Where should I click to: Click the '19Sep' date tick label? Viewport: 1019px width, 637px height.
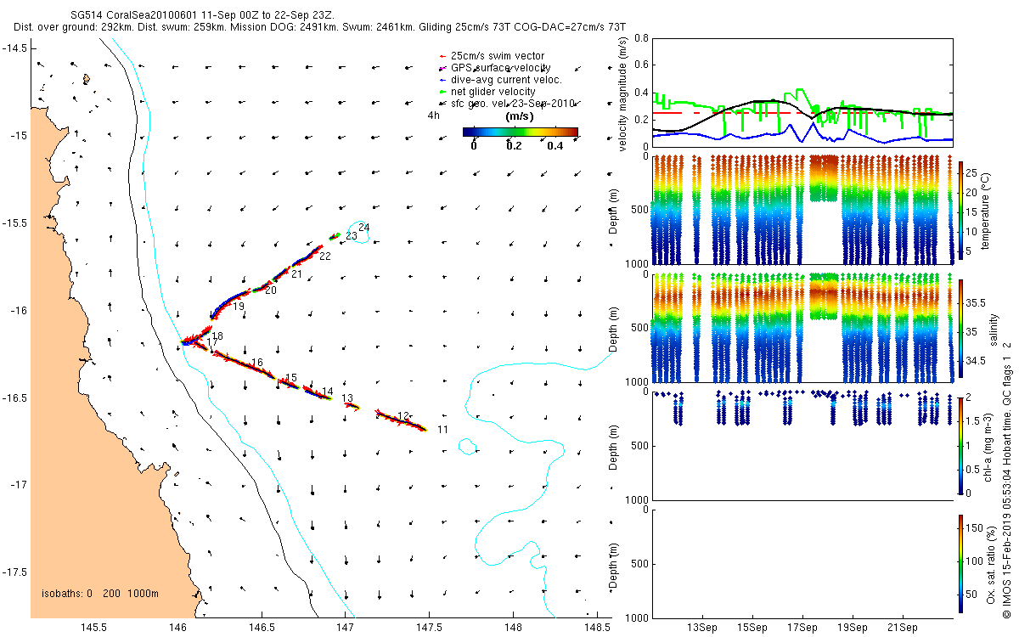pyautogui.click(x=852, y=629)
